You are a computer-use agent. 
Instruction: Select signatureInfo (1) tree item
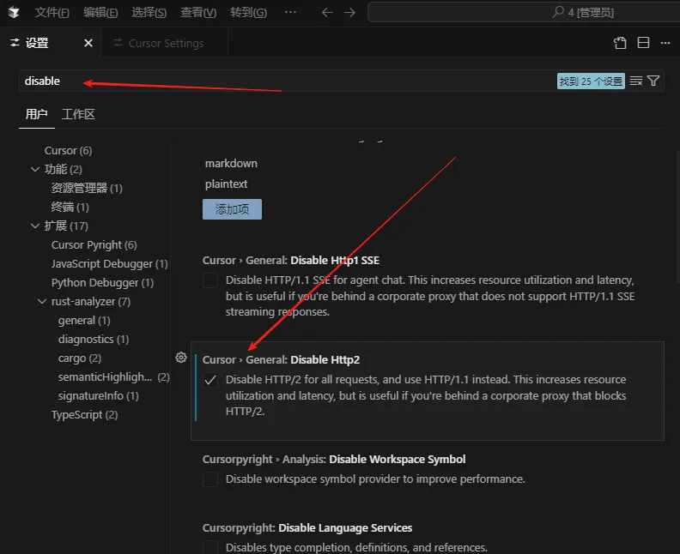coord(99,396)
